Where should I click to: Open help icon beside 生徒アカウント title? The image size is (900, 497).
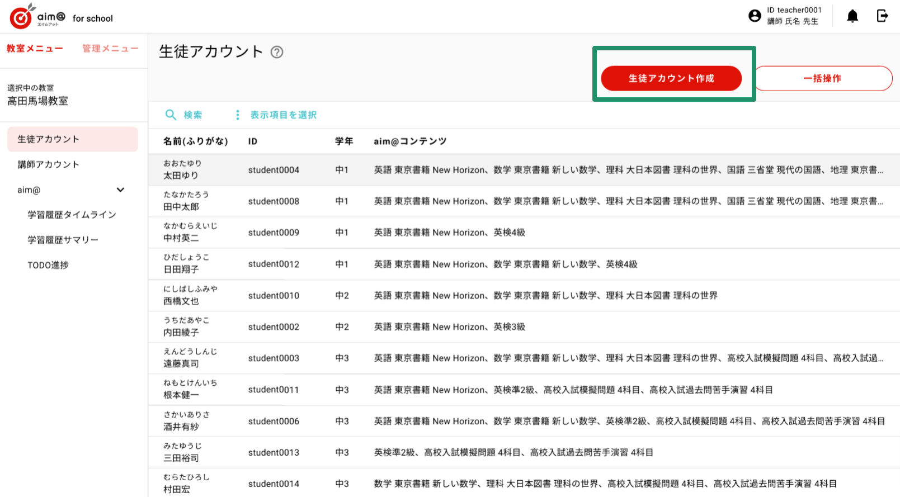point(277,52)
